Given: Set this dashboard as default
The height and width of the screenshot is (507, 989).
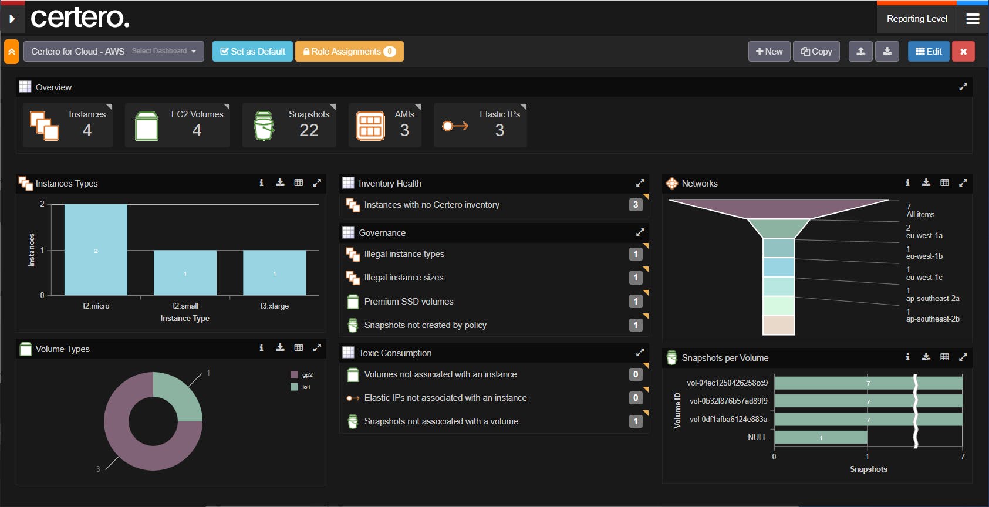Looking at the screenshot, I should pos(252,52).
